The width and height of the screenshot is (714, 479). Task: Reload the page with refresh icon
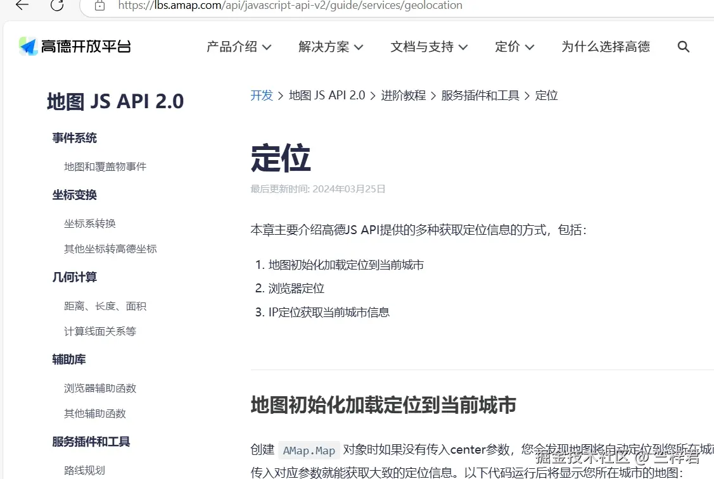pos(57,6)
